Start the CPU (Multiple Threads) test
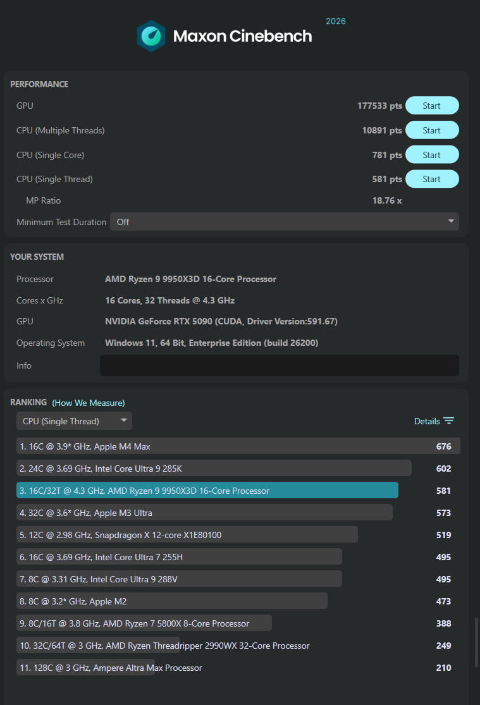The height and width of the screenshot is (705, 480). 432,130
